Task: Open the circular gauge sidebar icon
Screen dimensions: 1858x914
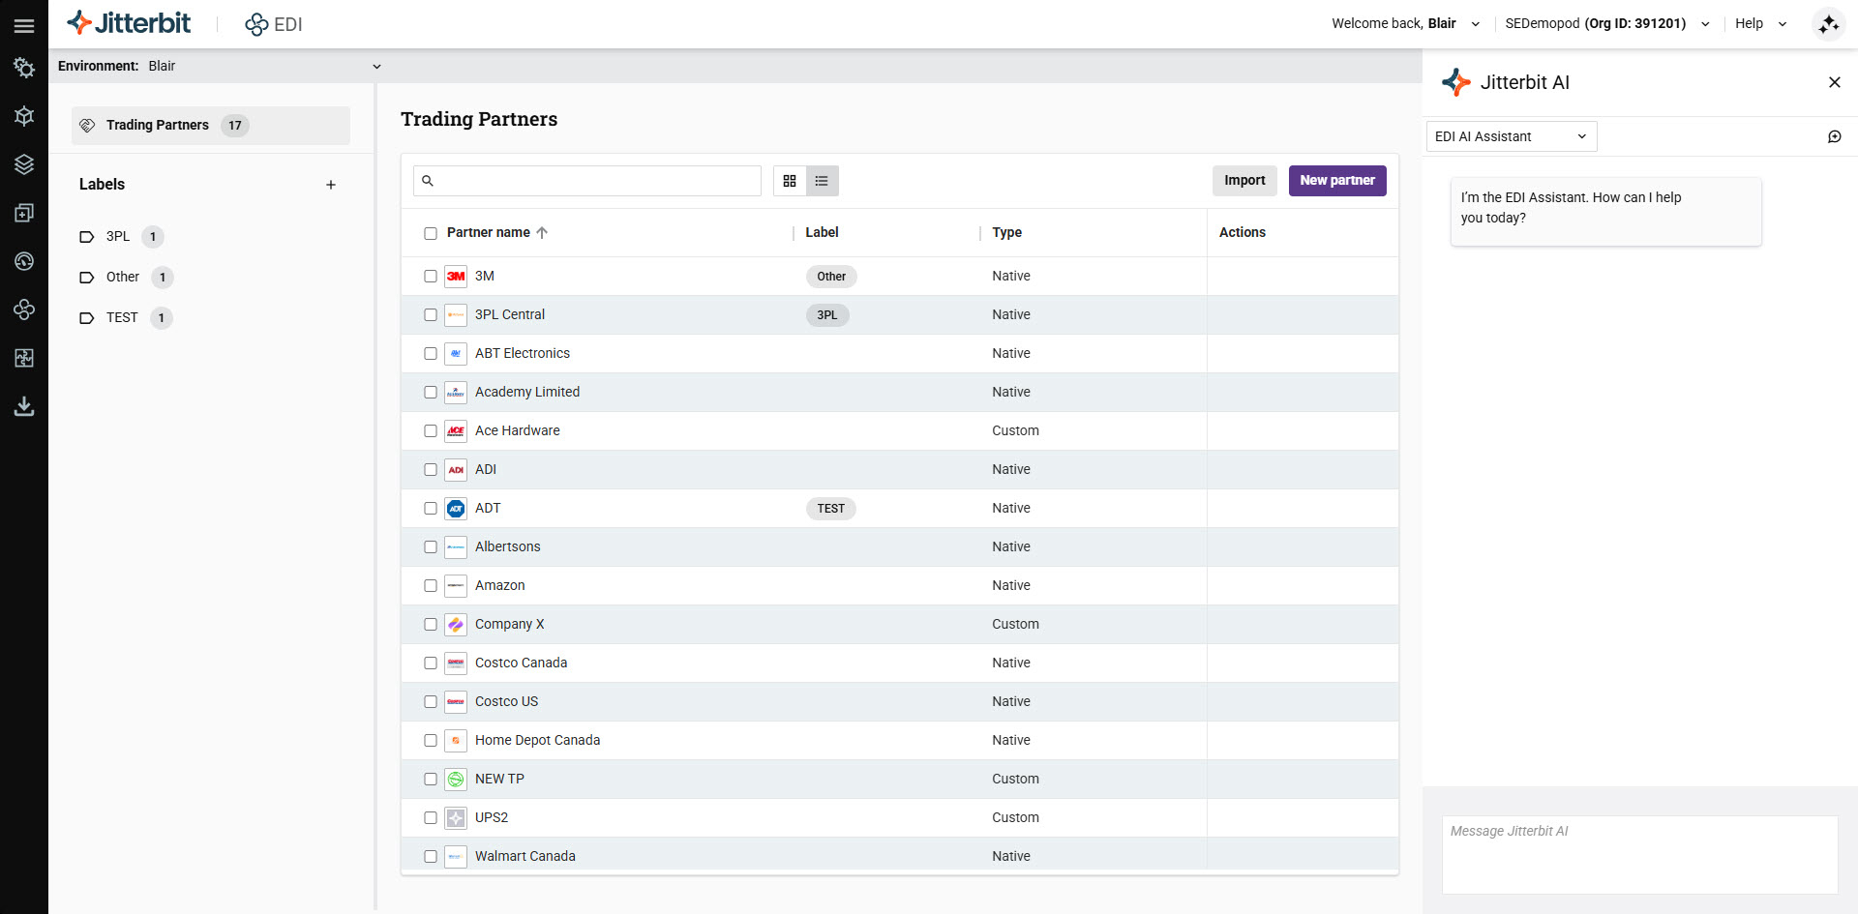Action: pos(24,261)
